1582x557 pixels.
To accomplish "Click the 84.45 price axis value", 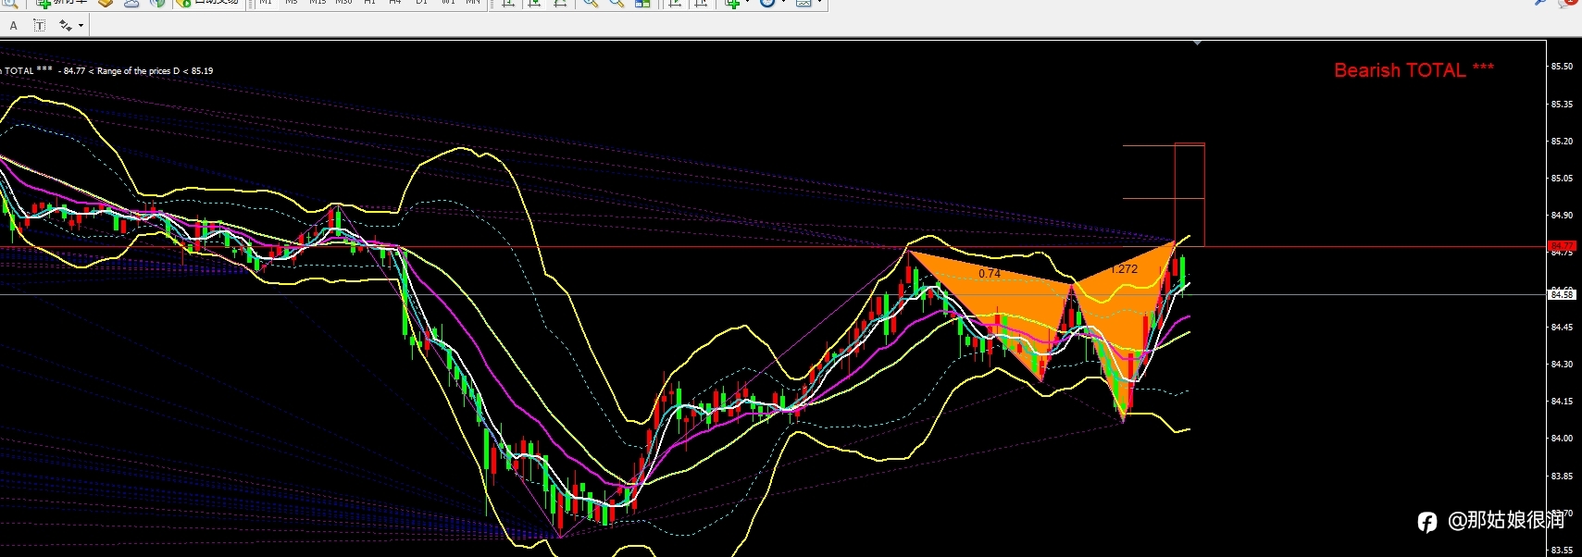I will pyautogui.click(x=1562, y=328).
